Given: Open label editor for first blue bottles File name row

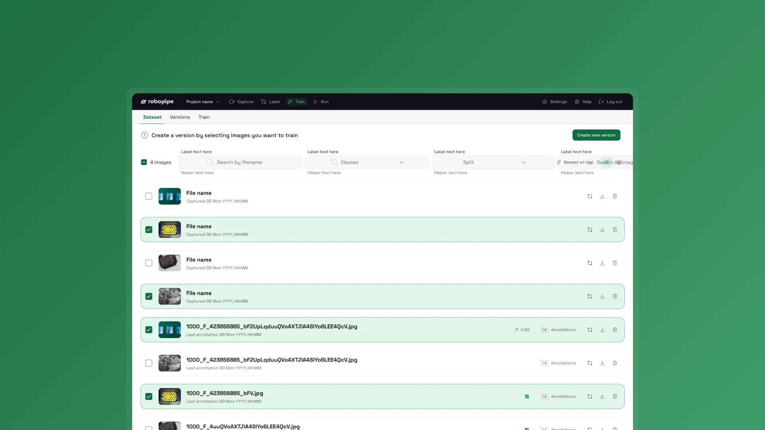Looking at the screenshot, I should pyautogui.click(x=590, y=196).
